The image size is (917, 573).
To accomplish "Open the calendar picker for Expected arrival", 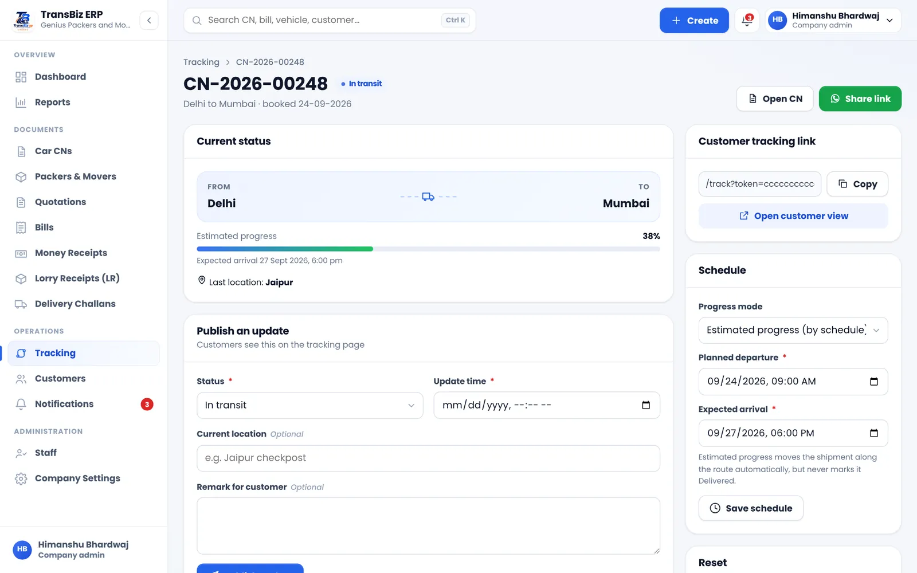I will [874, 433].
